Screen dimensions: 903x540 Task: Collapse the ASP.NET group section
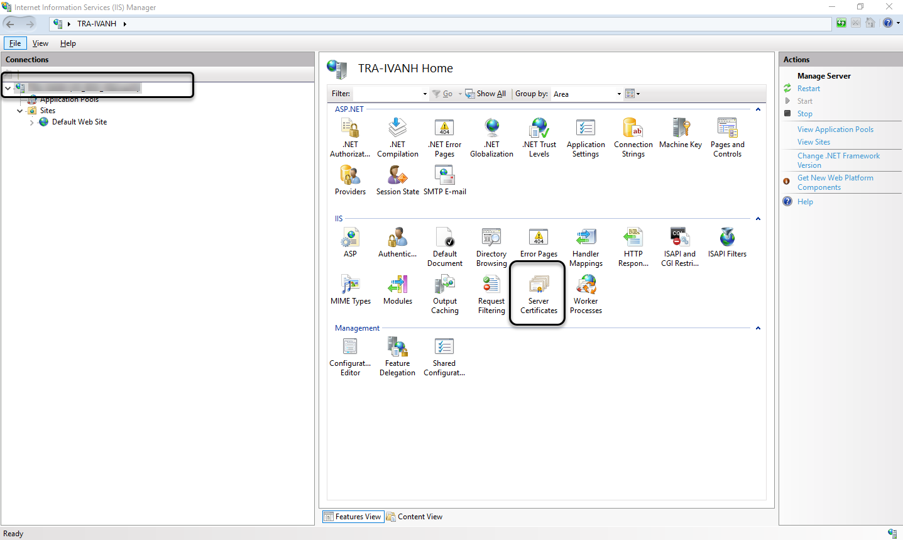pos(758,109)
